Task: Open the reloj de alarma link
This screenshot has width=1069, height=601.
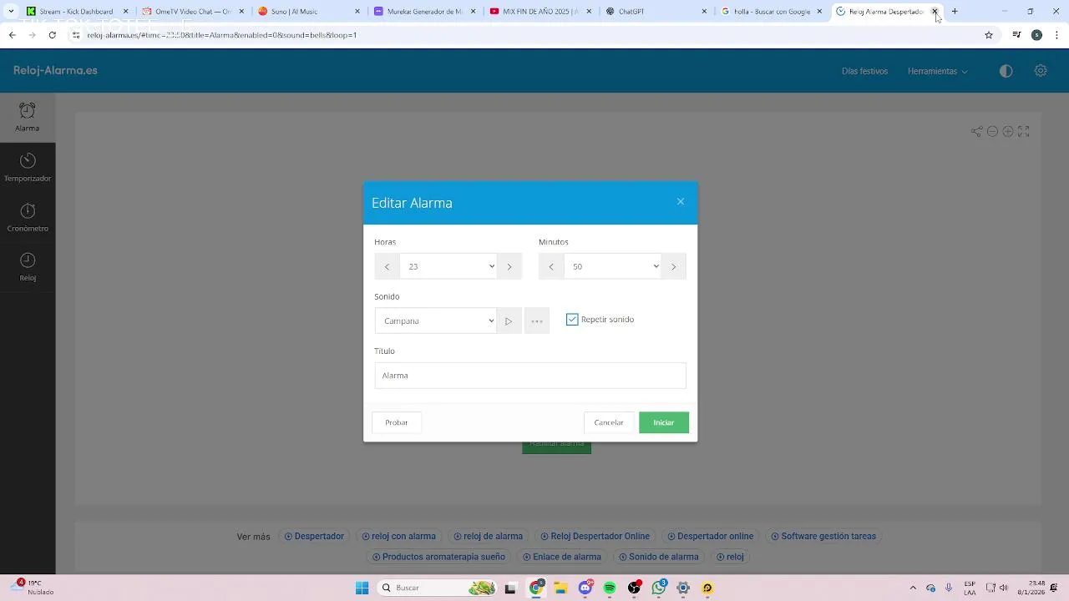Action: (488, 537)
